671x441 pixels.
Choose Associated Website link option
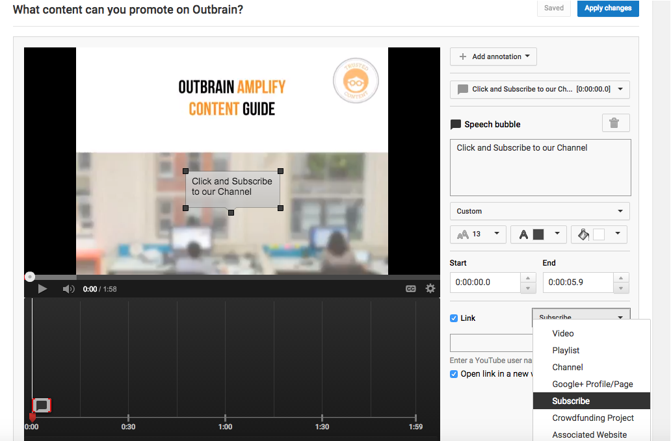pyautogui.click(x=589, y=435)
